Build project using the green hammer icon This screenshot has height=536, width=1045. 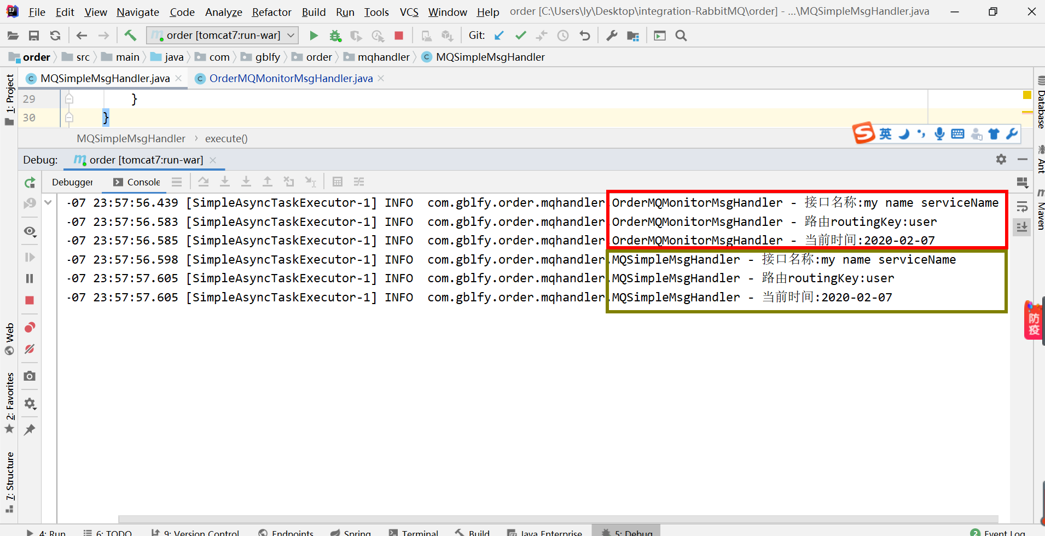tap(130, 36)
